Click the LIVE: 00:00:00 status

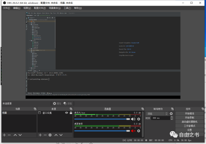[x=133, y=140]
